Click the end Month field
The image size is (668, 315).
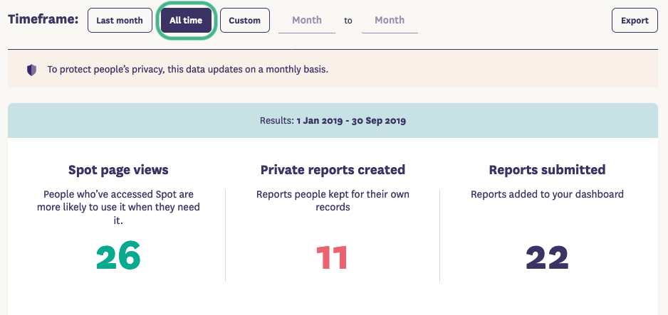[390, 21]
